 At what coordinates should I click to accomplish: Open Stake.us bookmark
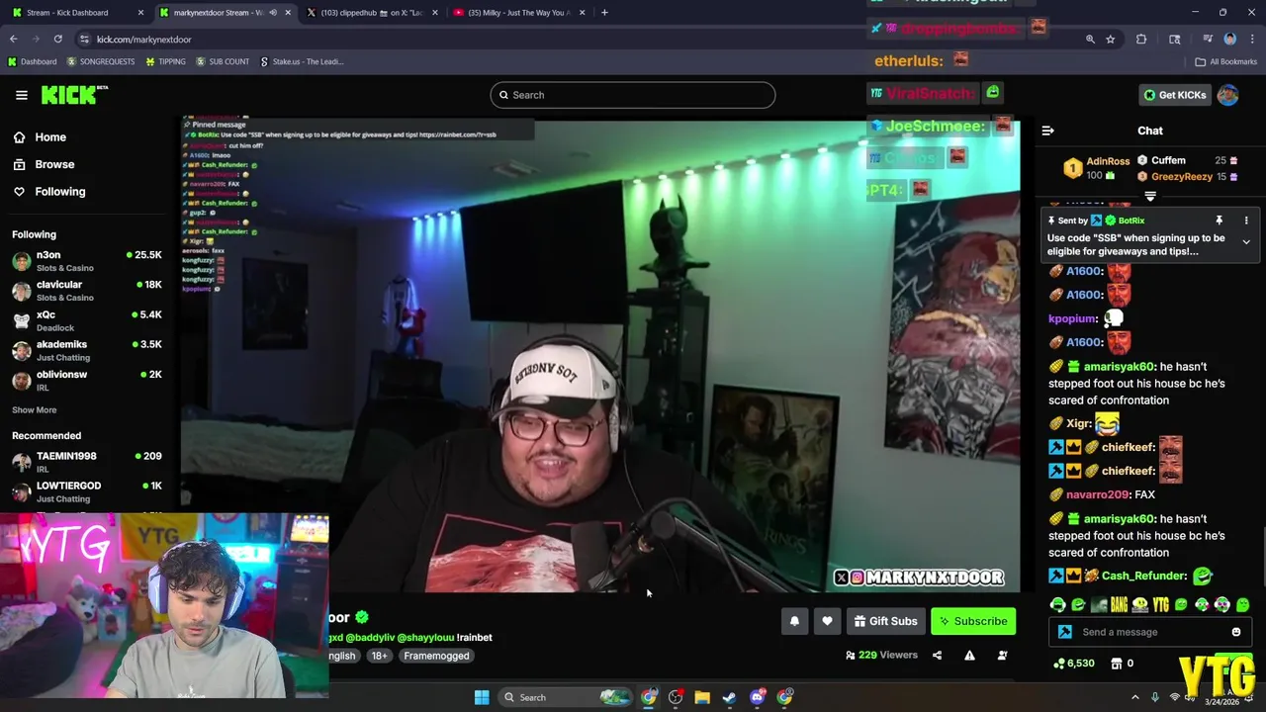click(302, 61)
